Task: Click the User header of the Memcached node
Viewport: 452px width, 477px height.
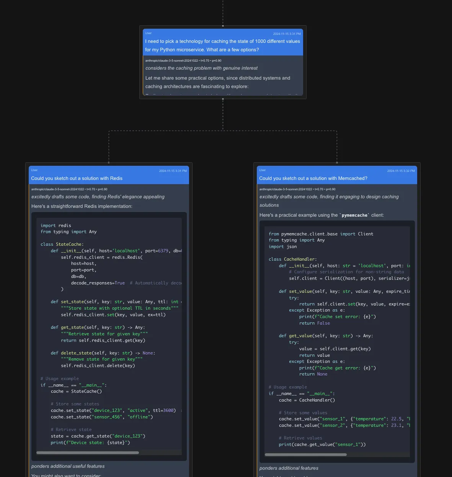Action: 263,170
